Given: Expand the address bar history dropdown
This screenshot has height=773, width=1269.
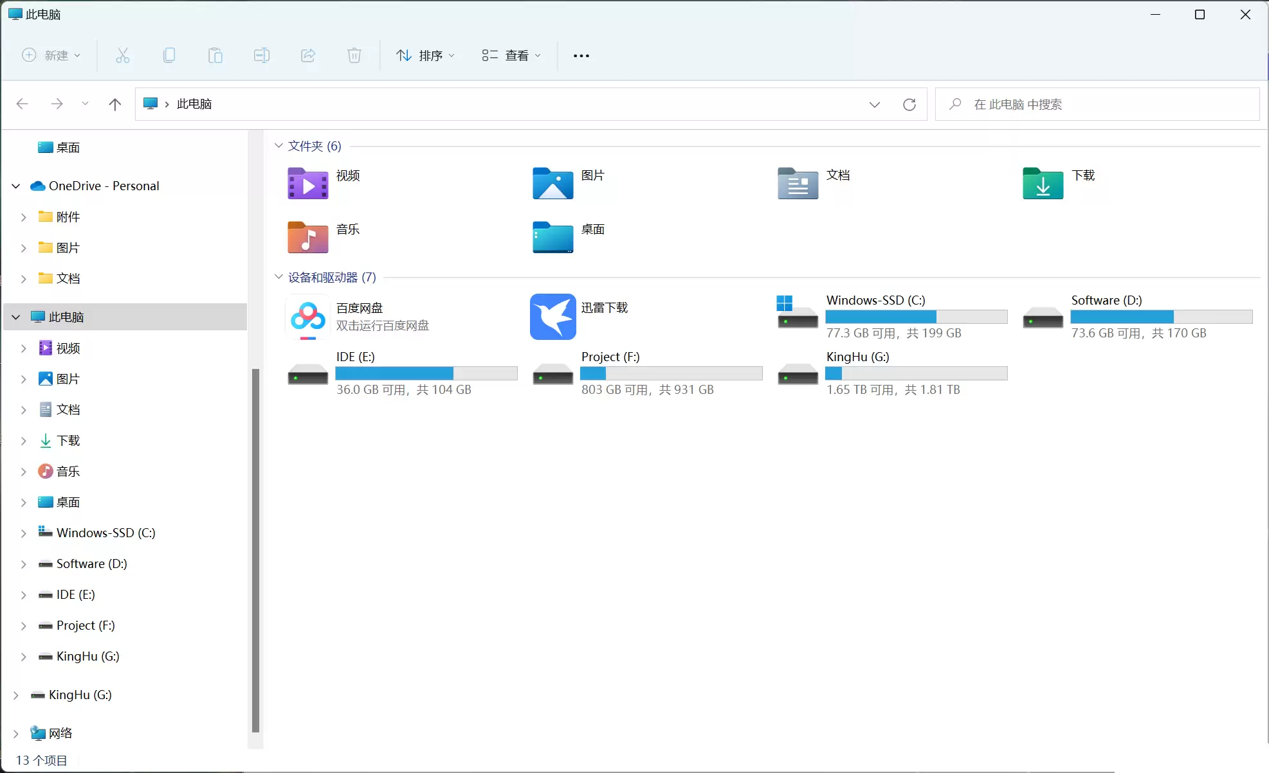Looking at the screenshot, I should coord(875,105).
